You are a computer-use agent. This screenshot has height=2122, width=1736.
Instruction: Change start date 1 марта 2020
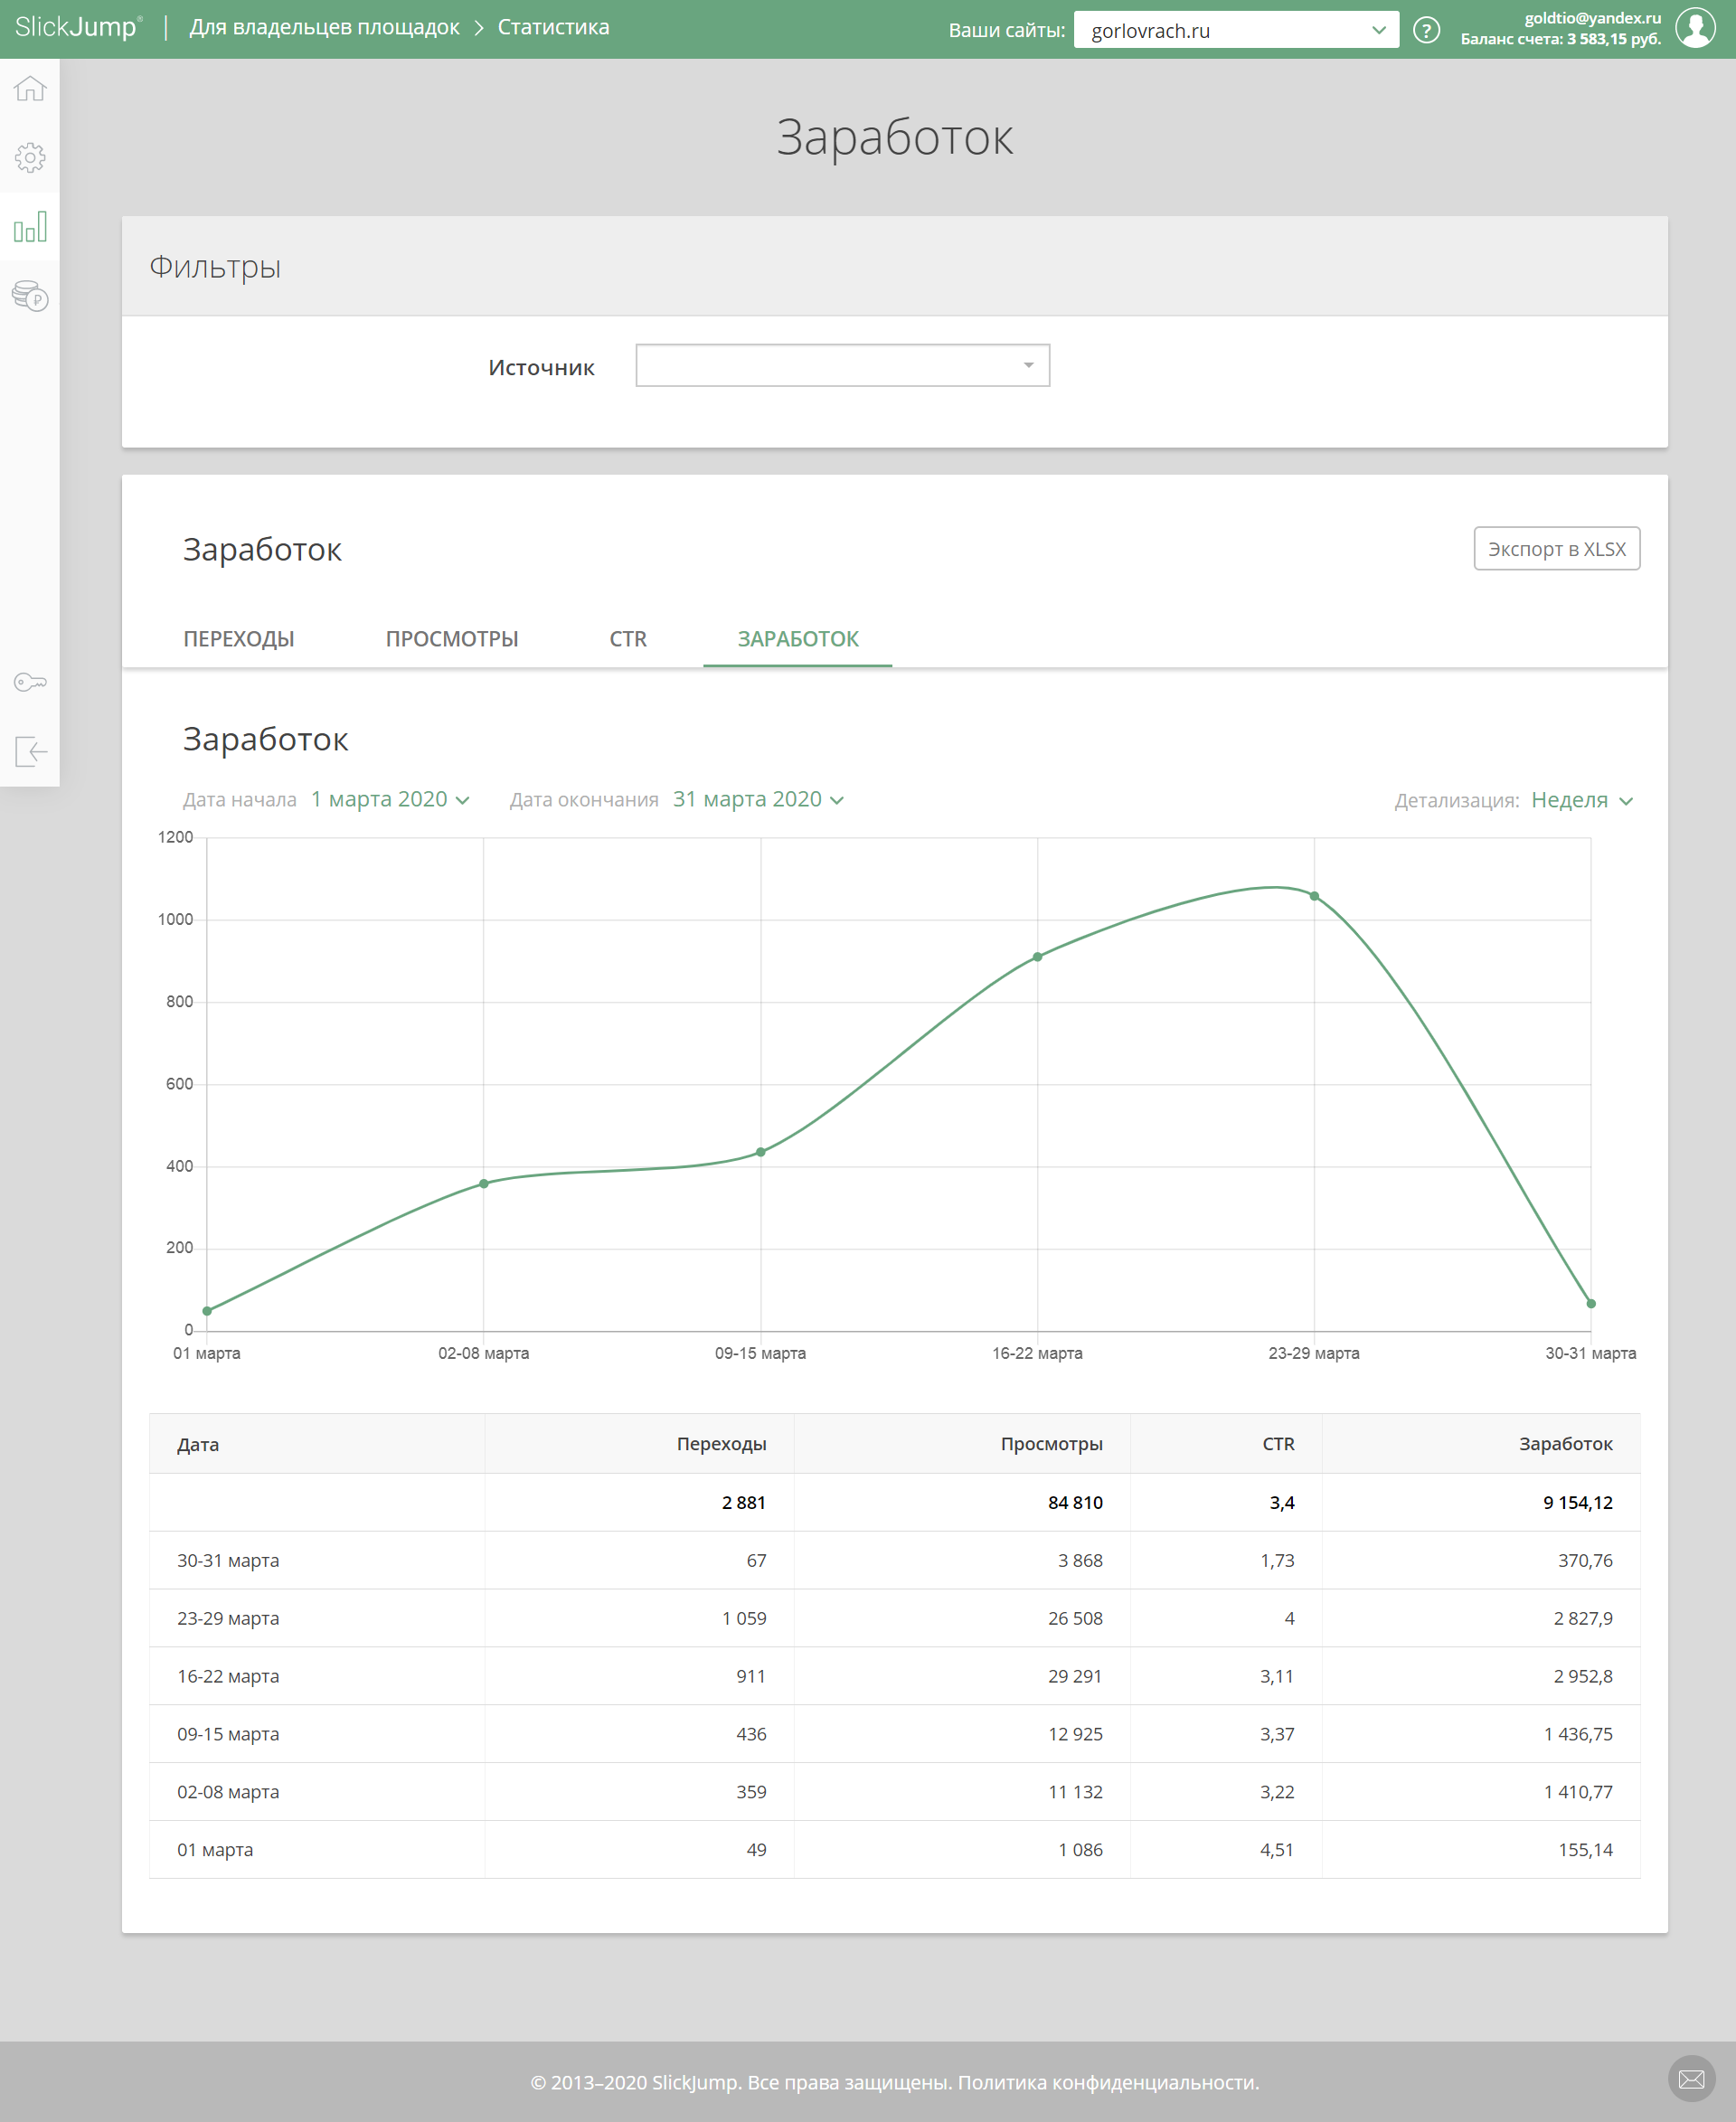pyautogui.click(x=390, y=799)
